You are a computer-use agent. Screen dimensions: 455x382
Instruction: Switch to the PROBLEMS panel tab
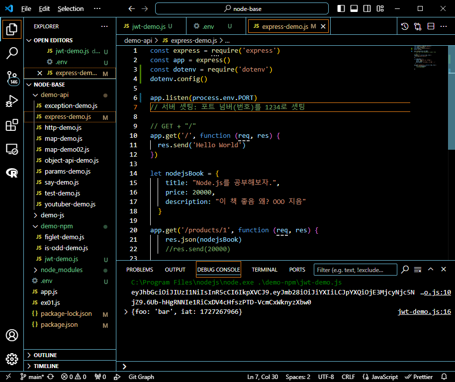[x=140, y=270]
